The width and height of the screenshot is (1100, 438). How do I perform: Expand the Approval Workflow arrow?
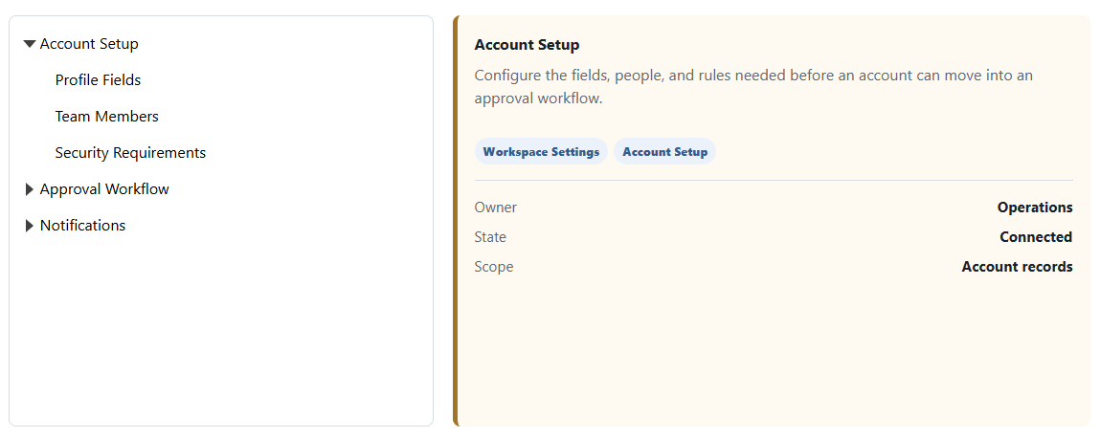click(30, 189)
